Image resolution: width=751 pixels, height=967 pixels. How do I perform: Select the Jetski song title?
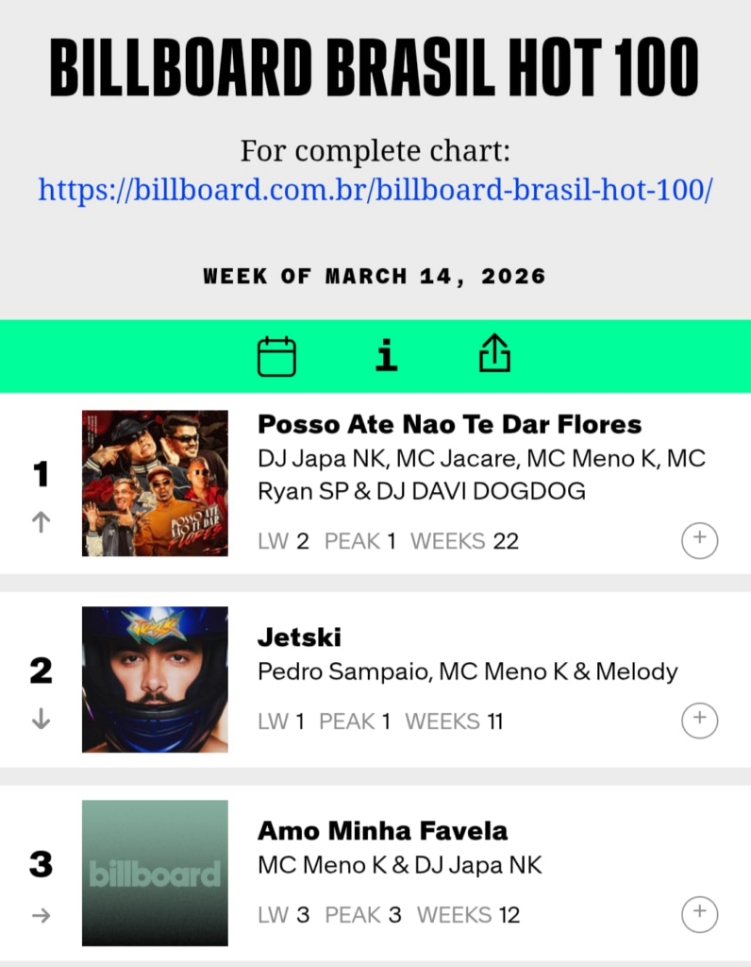point(299,637)
